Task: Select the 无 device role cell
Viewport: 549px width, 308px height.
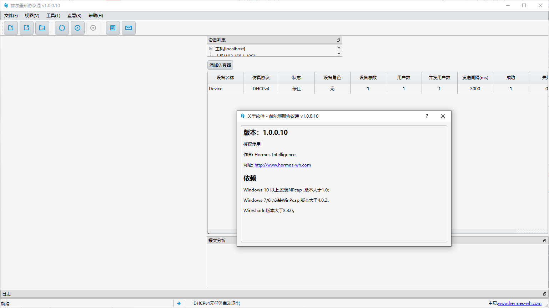Action: pos(332,89)
